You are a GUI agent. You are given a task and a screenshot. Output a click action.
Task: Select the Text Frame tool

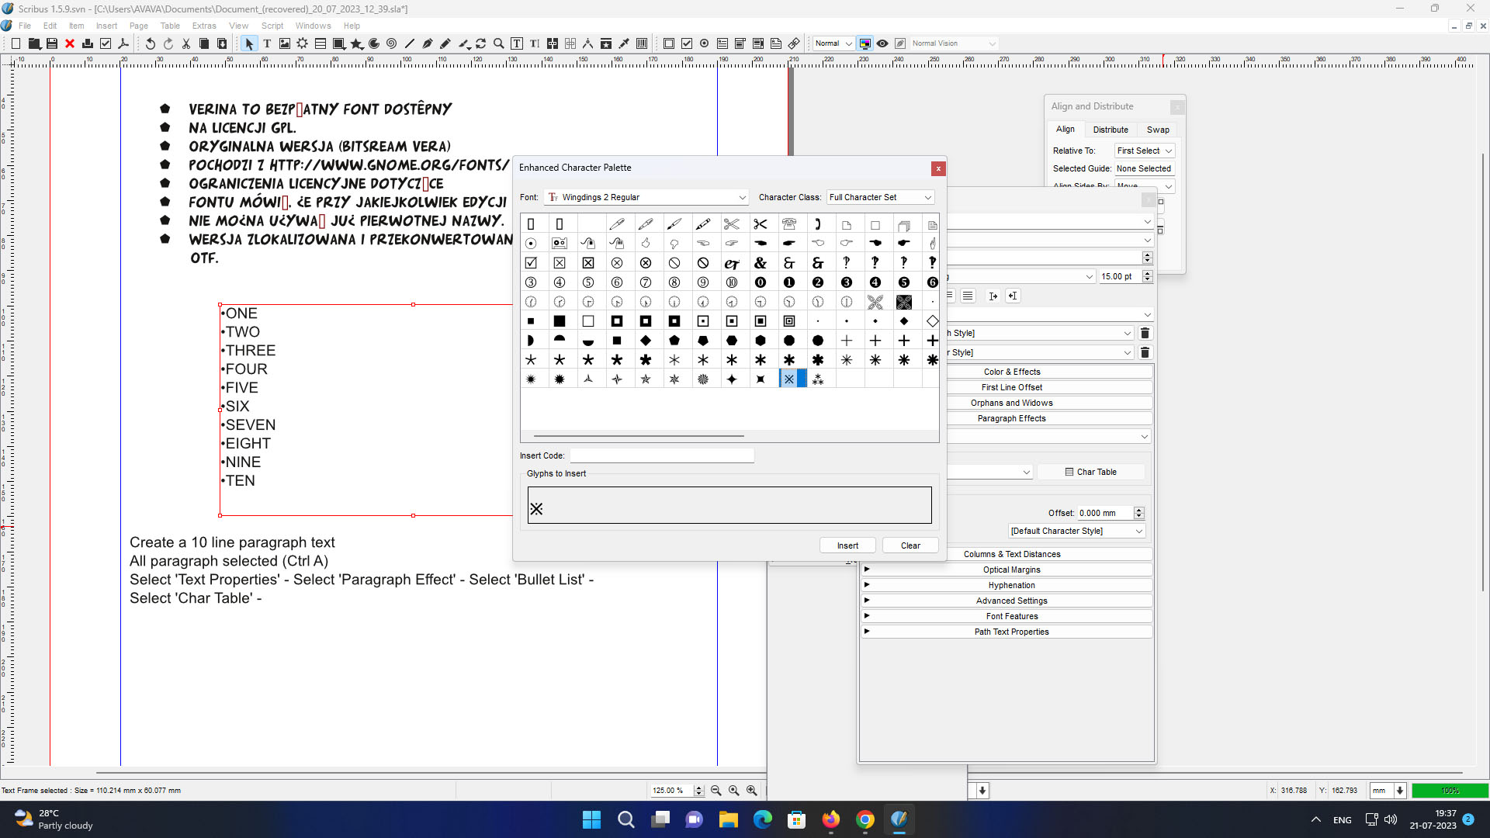(267, 44)
